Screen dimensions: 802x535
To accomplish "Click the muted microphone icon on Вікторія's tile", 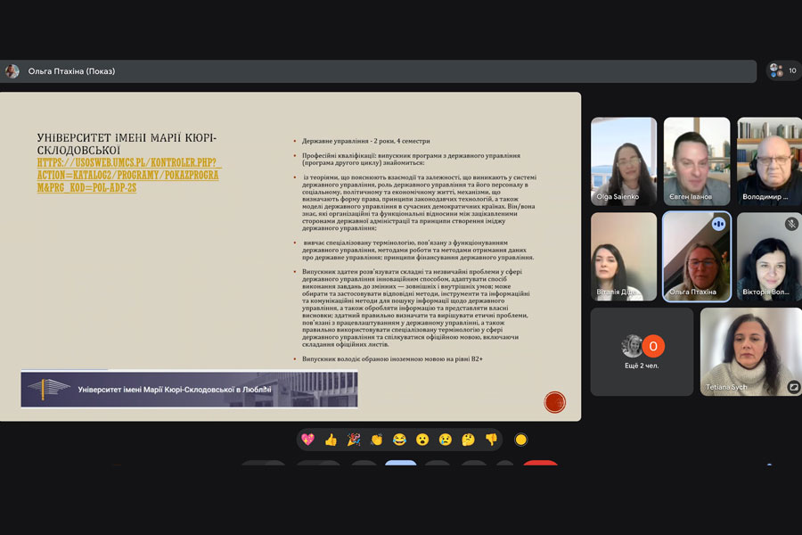I will (791, 223).
